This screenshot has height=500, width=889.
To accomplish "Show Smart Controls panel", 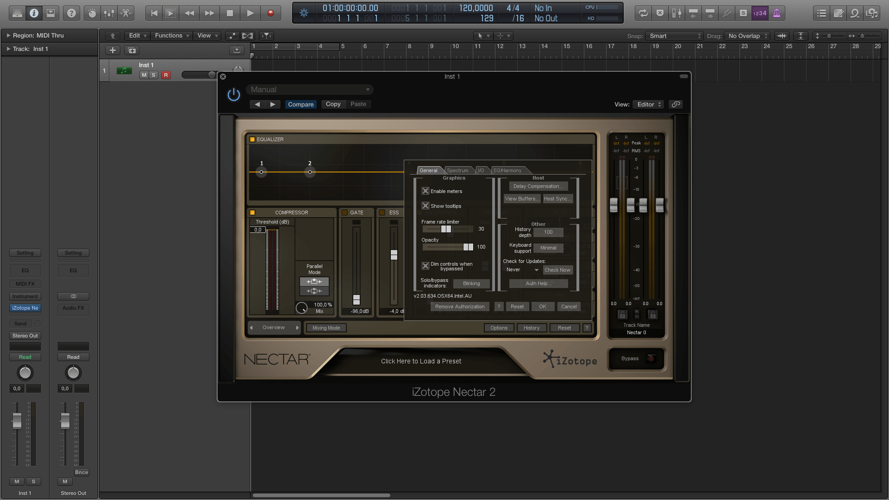I will 92,13.
